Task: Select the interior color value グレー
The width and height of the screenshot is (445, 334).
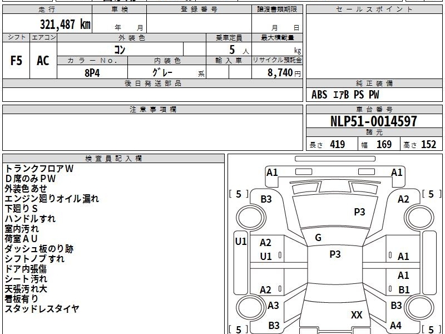Action: pos(162,73)
